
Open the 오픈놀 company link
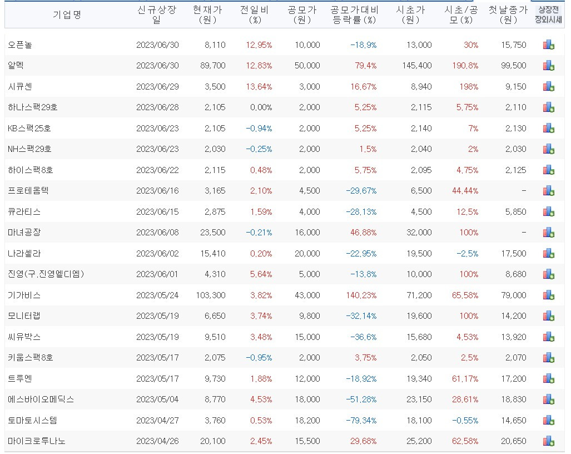click(20, 45)
